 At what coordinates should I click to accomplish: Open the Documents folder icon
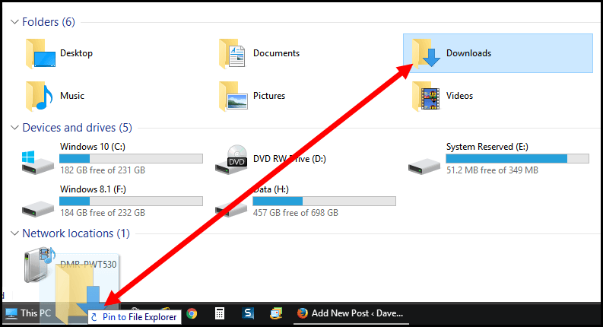pyautogui.click(x=232, y=53)
